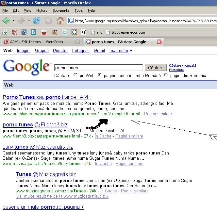Open Tunes @ Muzicagratis.biz result
The width and height of the screenshot is (217, 211).
tap(46, 174)
